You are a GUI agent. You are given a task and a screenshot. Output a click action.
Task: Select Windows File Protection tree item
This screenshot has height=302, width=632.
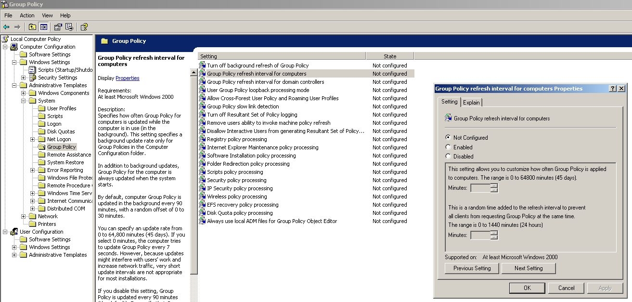[70, 178]
